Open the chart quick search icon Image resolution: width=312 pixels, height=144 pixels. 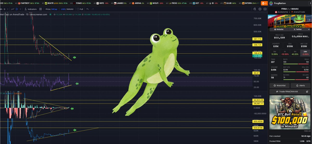[255, 9]
